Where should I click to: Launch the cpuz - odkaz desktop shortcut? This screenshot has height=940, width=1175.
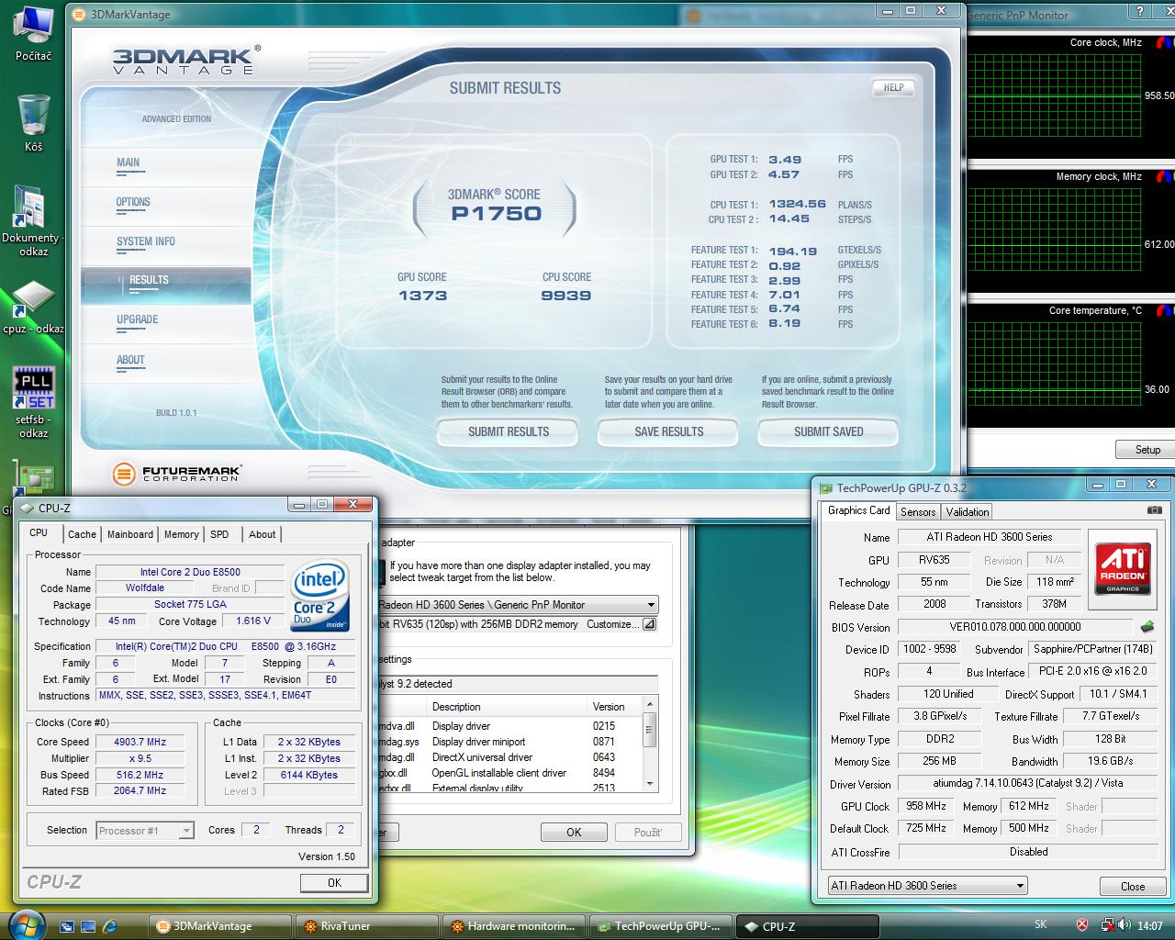point(32,306)
